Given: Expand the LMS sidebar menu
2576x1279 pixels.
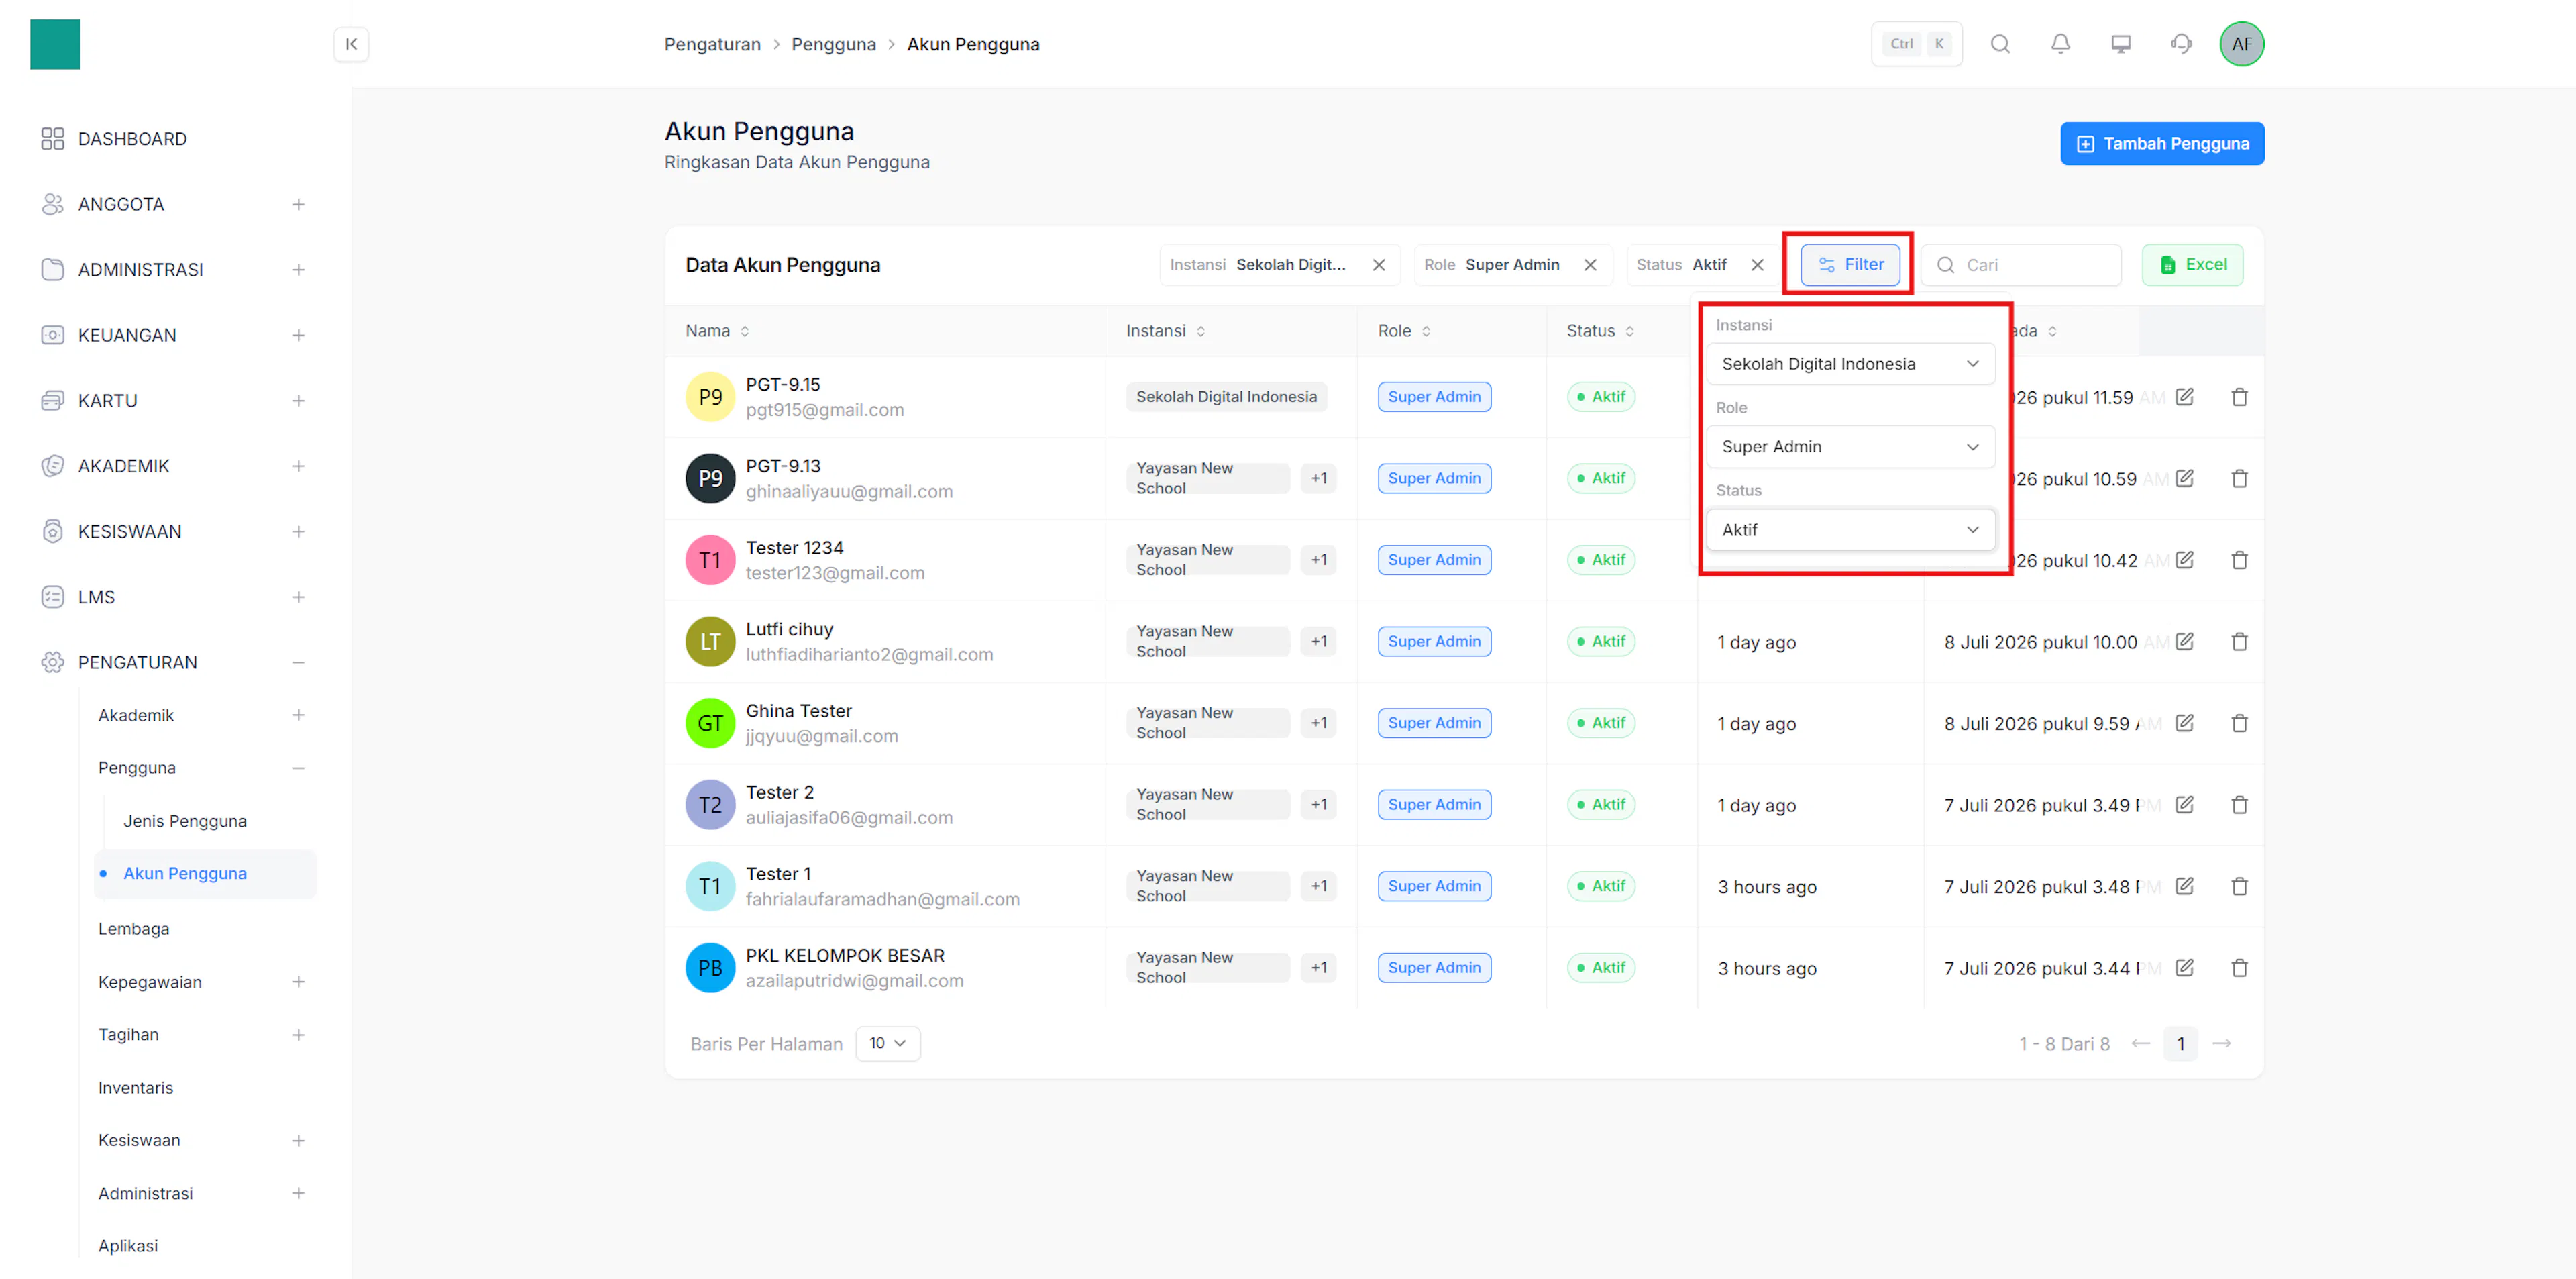Looking at the screenshot, I should [298, 597].
